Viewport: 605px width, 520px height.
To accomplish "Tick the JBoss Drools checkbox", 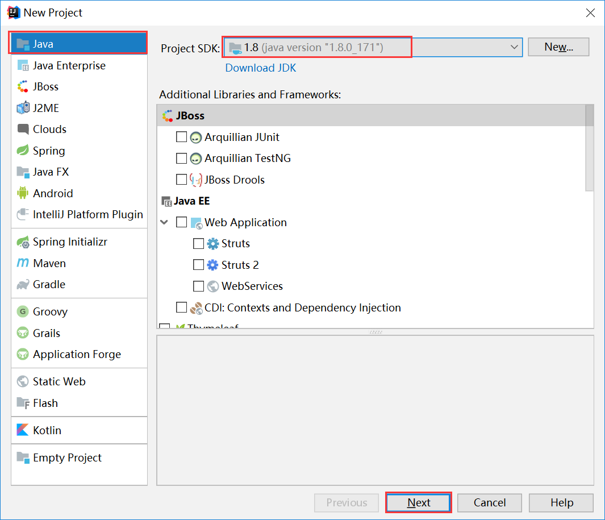I will tap(181, 180).
